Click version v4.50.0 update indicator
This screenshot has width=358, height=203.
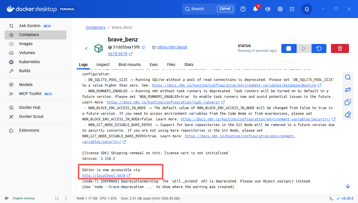pyautogui.click(x=345, y=198)
